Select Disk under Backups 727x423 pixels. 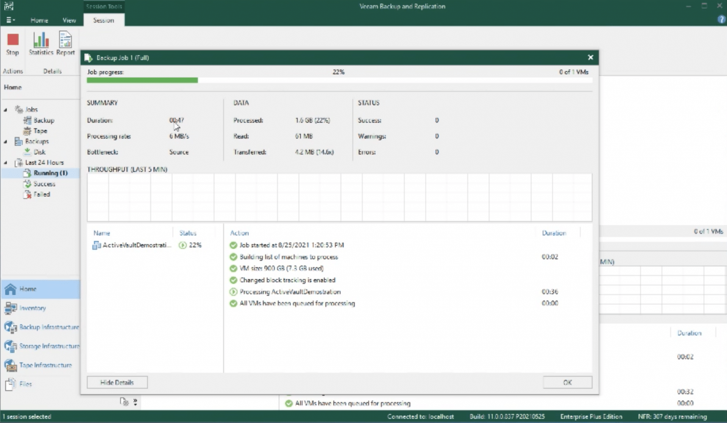tap(35, 152)
